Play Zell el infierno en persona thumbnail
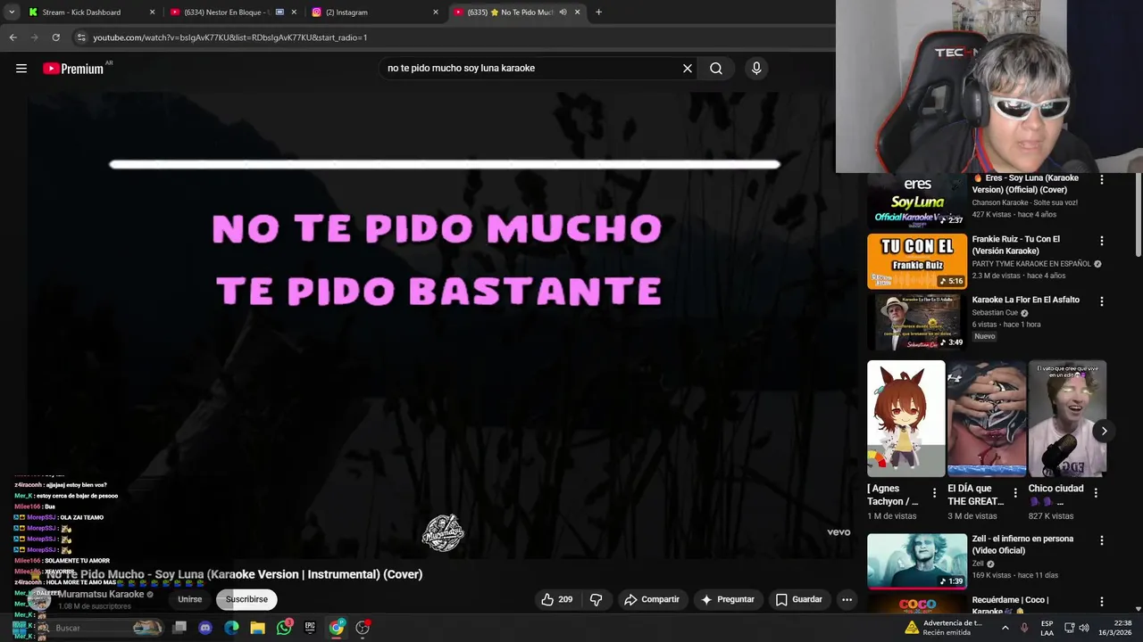The width and height of the screenshot is (1143, 642). pos(917,561)
